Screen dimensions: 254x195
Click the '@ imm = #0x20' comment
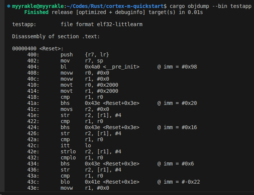(177, 103)
